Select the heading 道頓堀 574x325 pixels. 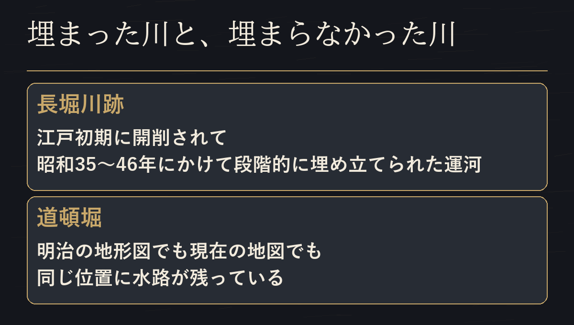coord(70,218)
